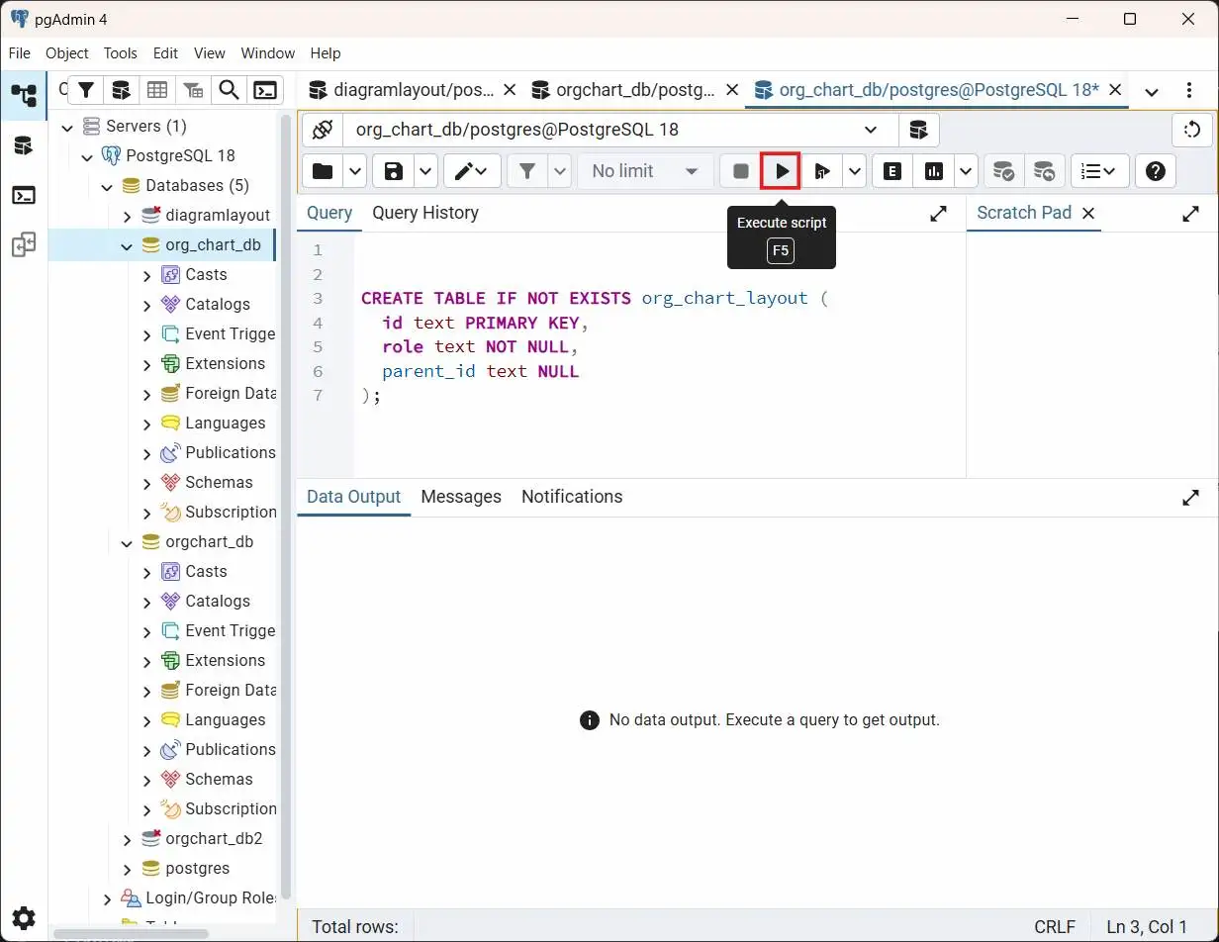
Task: Collapse the Databases (5) node
Action: pyautogui.click(x=107, y=186)
